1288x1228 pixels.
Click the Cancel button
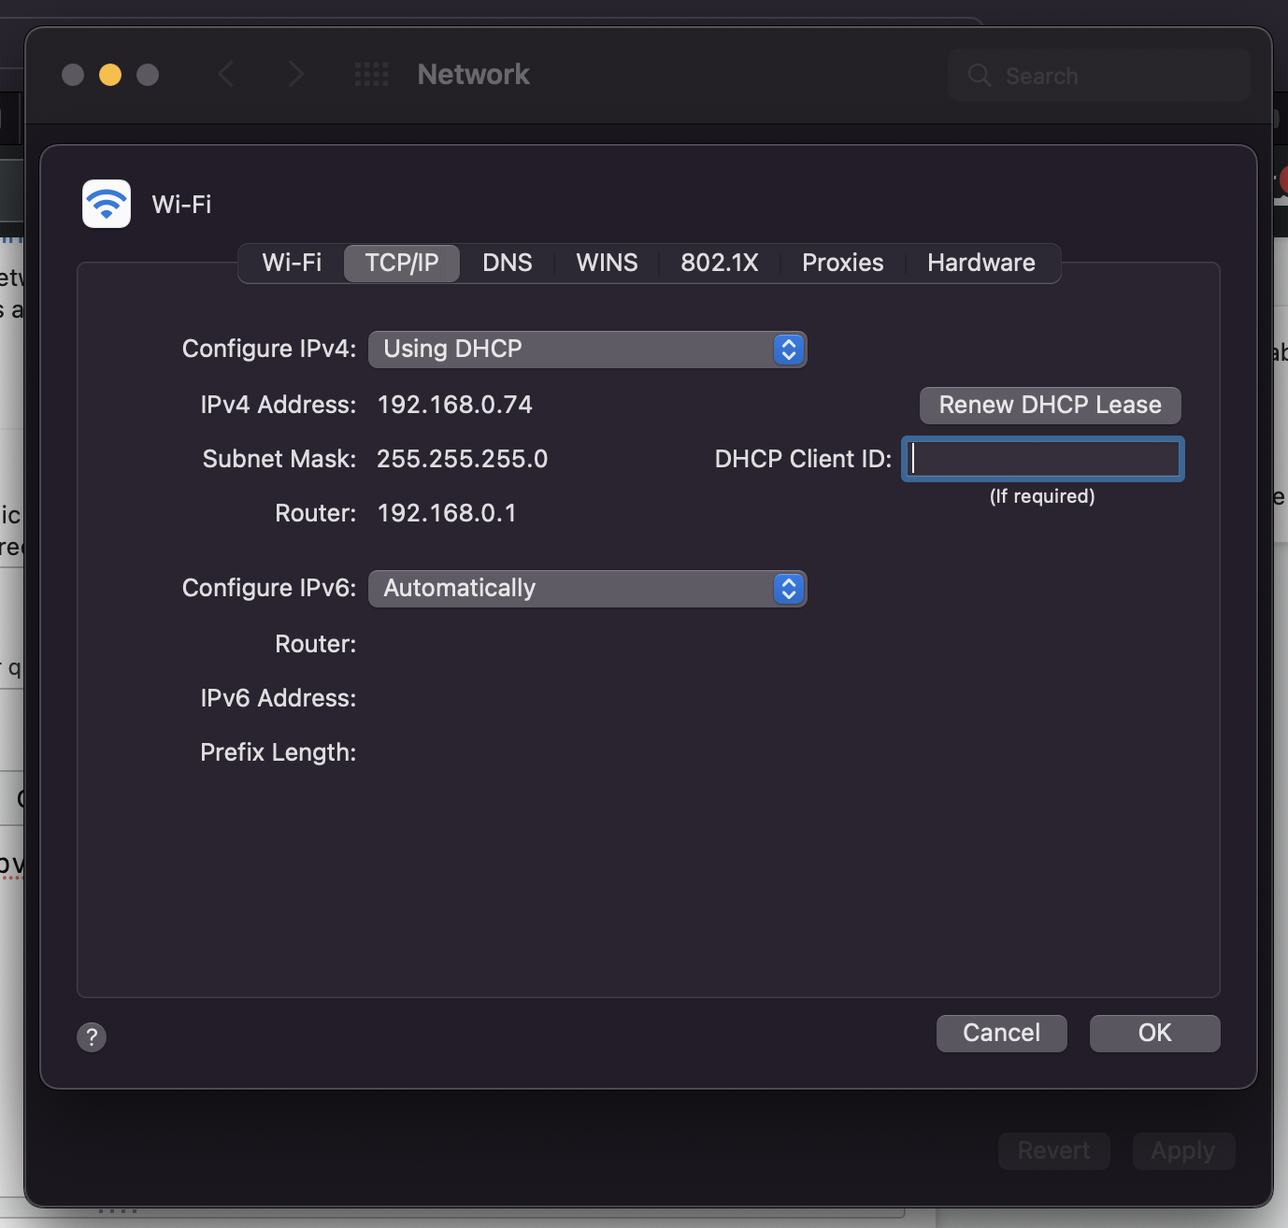coord(1002,1034)
